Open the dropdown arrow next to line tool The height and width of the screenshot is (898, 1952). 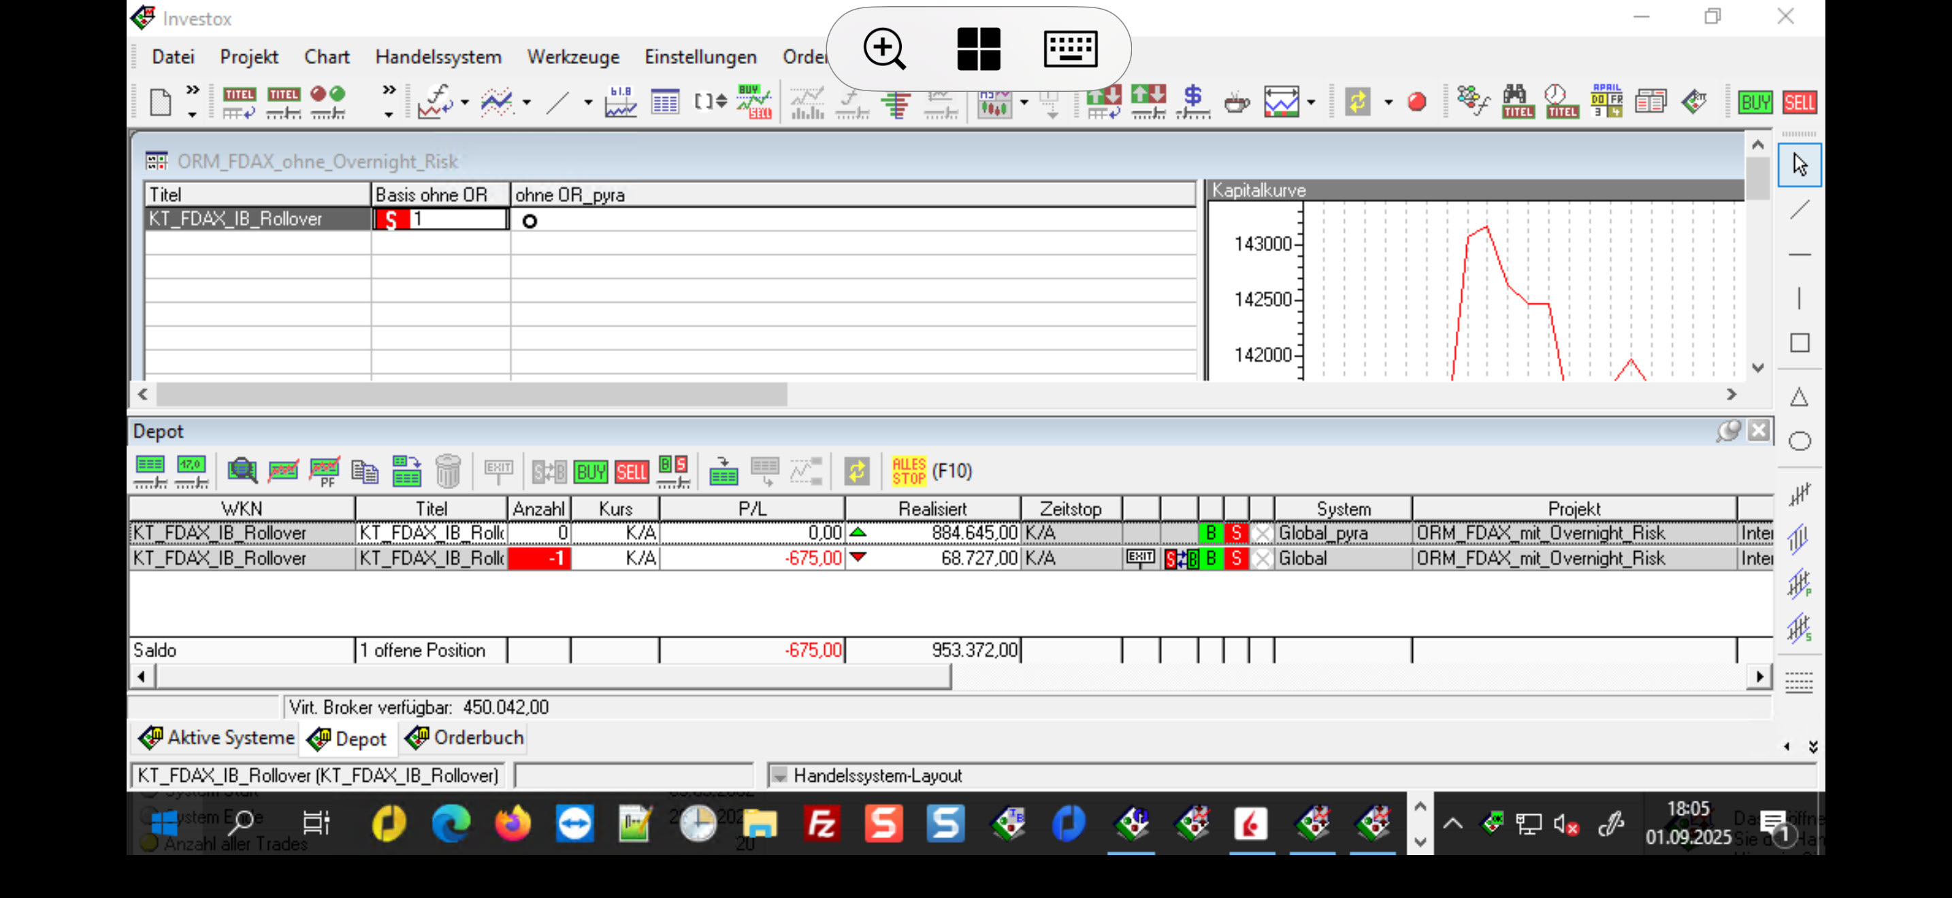[587, 101]
